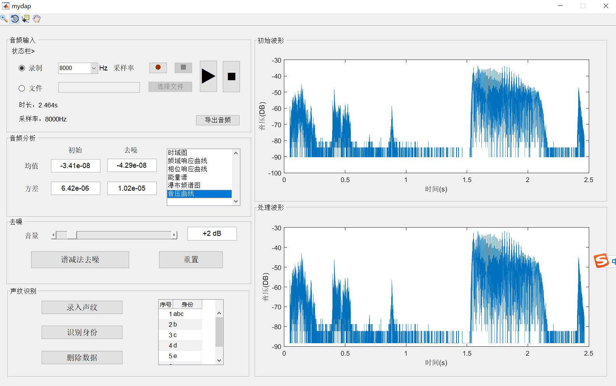The width and height of the screenshot is (616, 386).
Task: Click the voiceprint table scroll down arrow
Action: click(219, 360)
